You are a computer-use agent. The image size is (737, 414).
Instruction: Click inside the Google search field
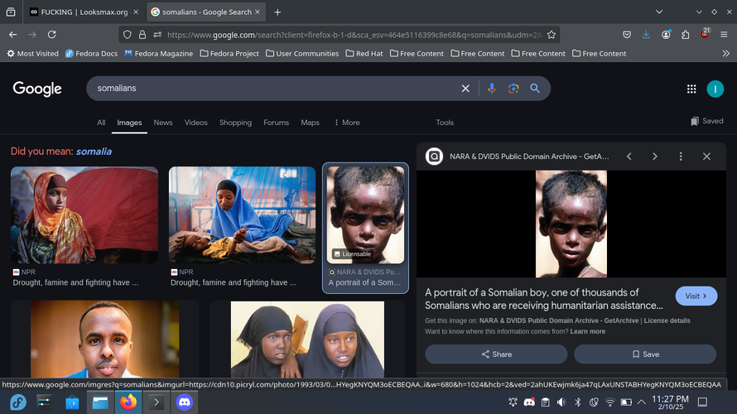coord(273,89)
